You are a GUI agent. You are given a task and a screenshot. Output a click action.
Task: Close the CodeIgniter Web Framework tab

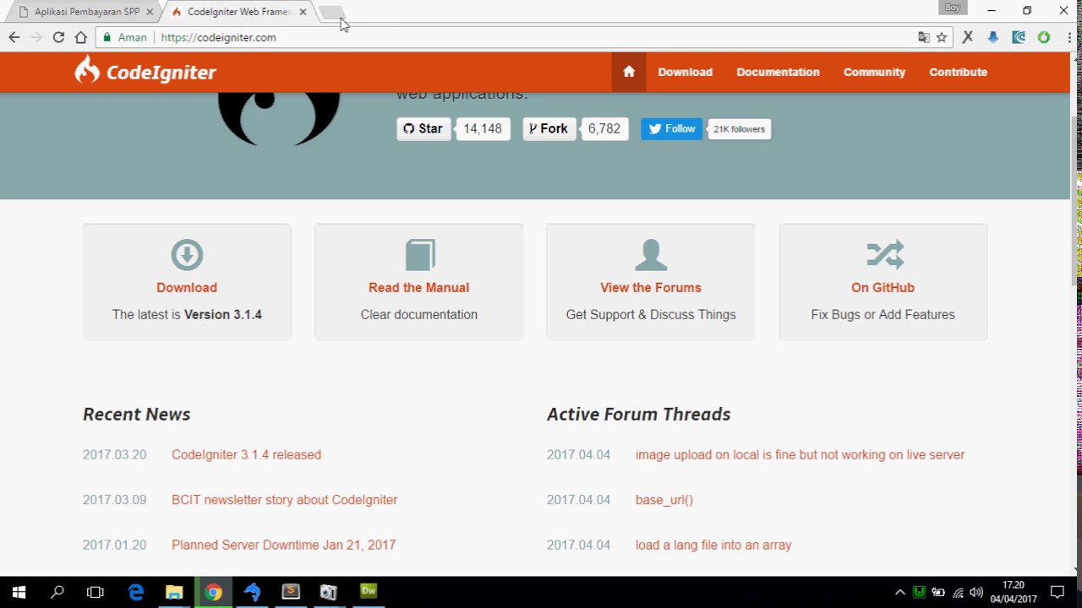303,12
